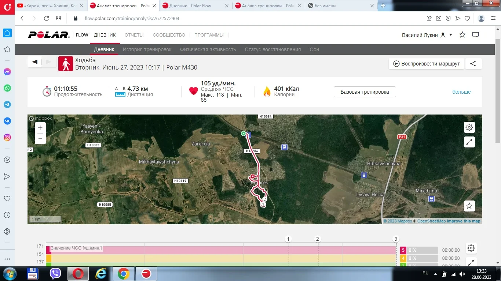The image size is (501, 281).
Task: Open heart rate graph settings gear
Action: pyautogui.click(x=471, y=248)
